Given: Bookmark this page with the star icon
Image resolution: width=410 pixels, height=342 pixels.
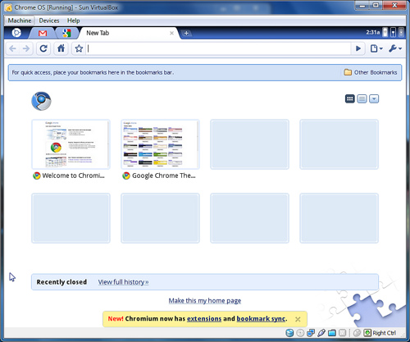Looking at the screenshot, I should click(x=79, y=48).
